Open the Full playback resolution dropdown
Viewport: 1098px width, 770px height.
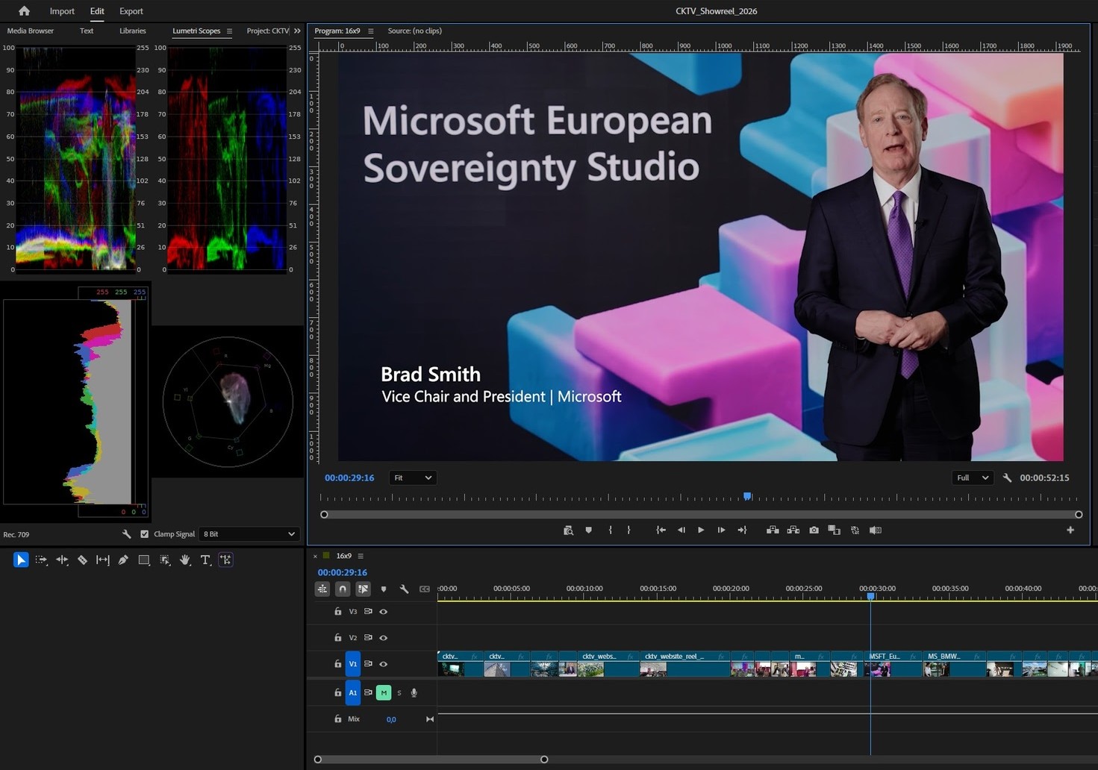click(x=973, y=478)
